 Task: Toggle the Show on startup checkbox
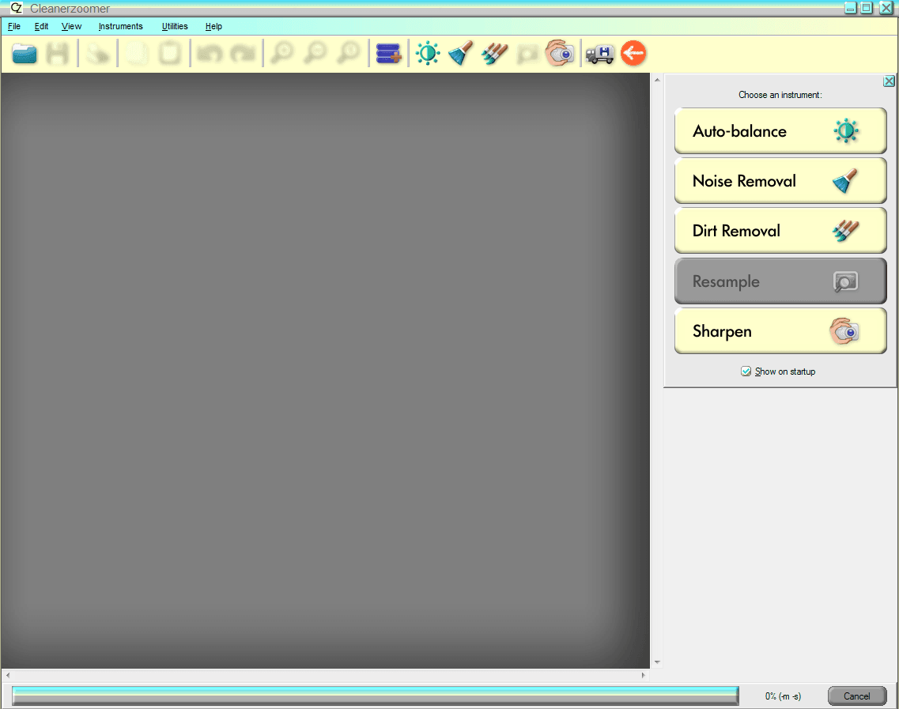(x=746, y=371)
